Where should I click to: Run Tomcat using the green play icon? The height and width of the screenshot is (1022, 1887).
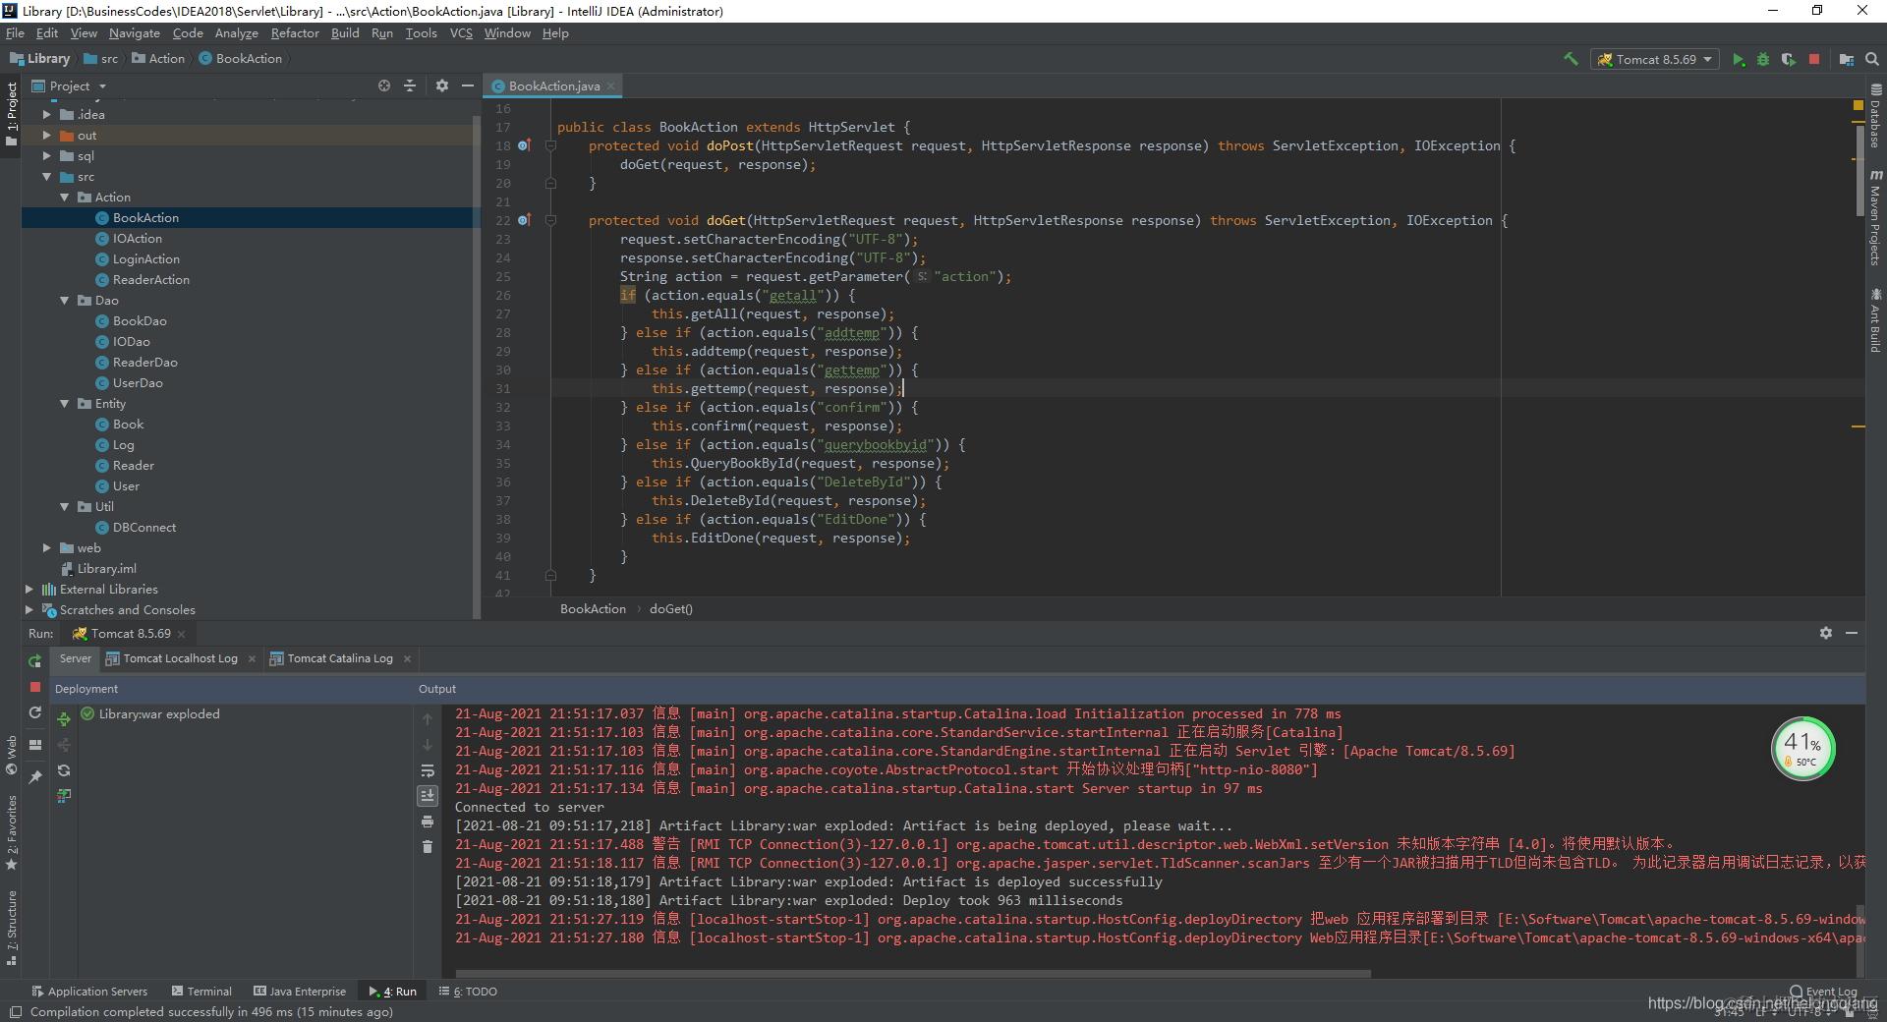1738,59
